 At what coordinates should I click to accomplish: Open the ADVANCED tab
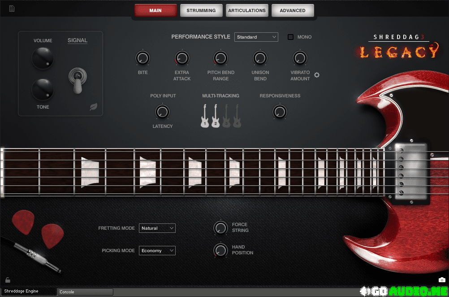click(x=292, y=10)
